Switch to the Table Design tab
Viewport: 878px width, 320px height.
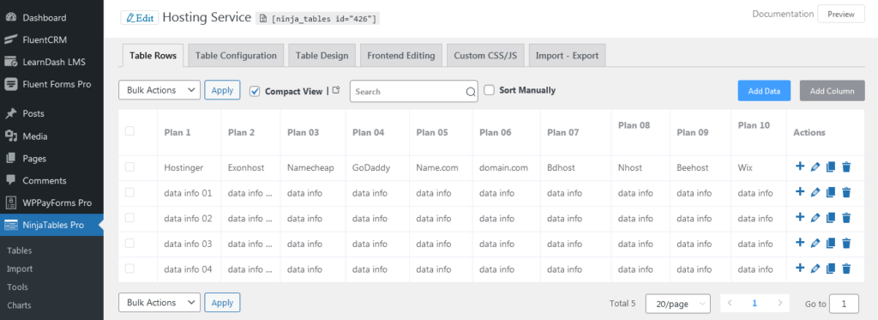pos(322,56)
